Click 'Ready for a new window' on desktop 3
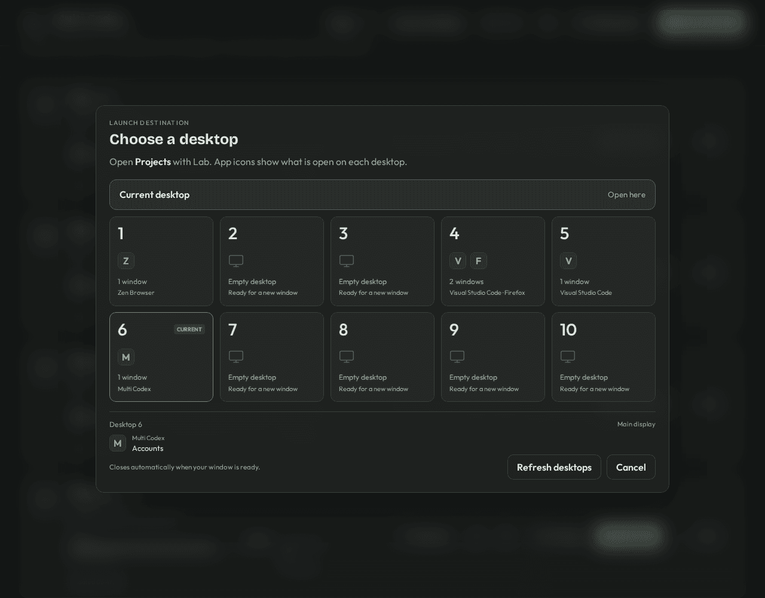This screenshot has height=598, width=765. point(374,293)
